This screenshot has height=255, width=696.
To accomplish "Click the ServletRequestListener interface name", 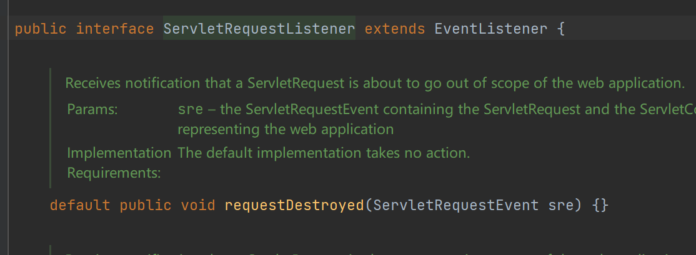I will (x=259, y=29).
